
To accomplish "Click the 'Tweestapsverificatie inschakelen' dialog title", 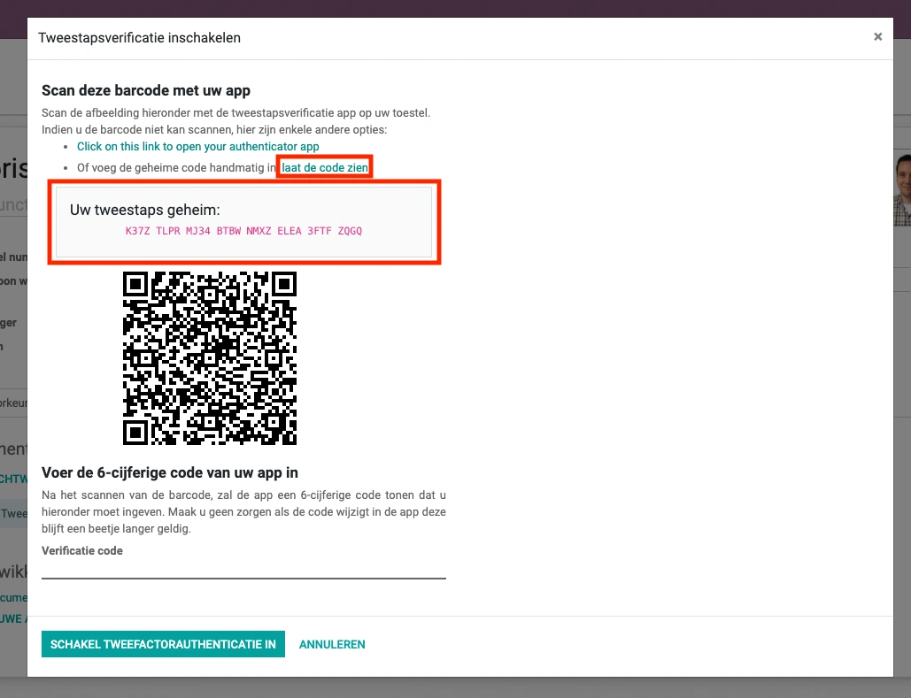I will (140, 38).
